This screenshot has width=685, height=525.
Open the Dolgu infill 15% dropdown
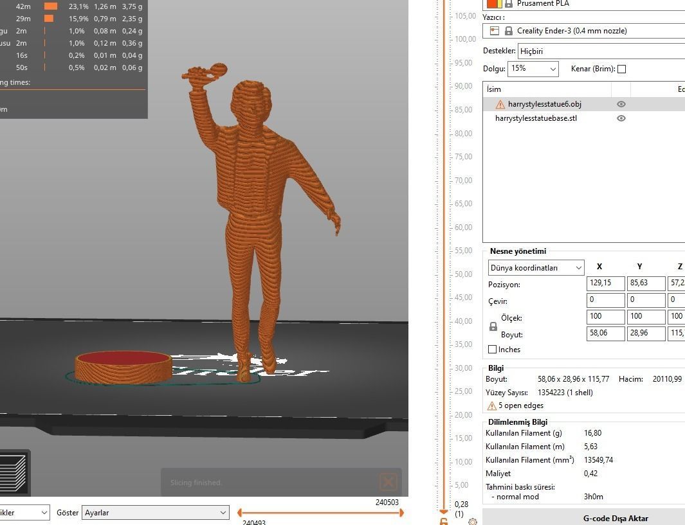coord(533,69)
